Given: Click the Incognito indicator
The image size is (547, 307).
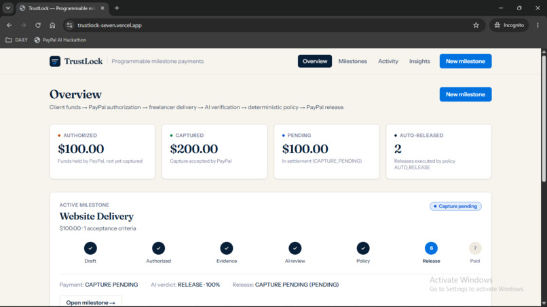Looking at the screenshot, I should (x=509, y=25).
